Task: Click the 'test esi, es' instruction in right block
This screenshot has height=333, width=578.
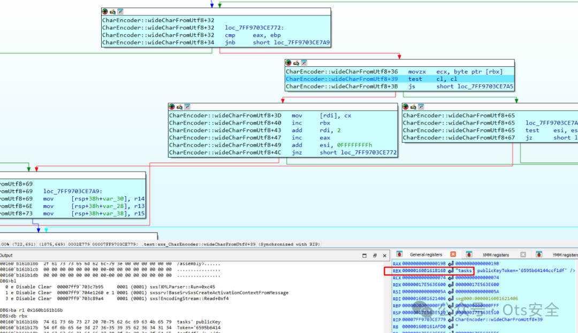Action: (x=551, y=130)
